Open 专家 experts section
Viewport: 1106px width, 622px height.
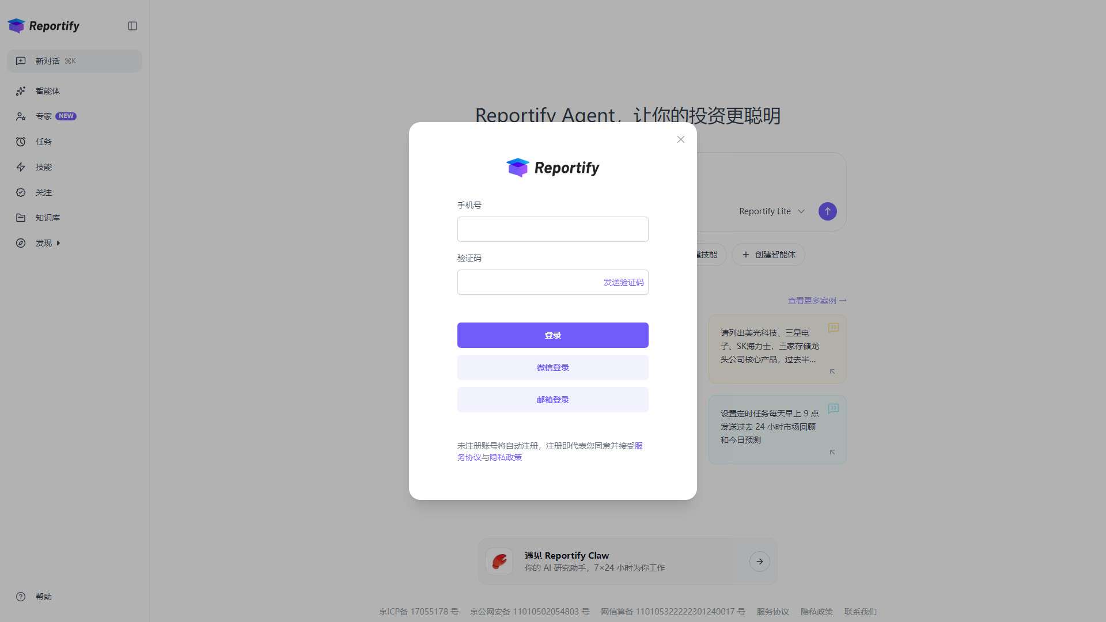44,116
